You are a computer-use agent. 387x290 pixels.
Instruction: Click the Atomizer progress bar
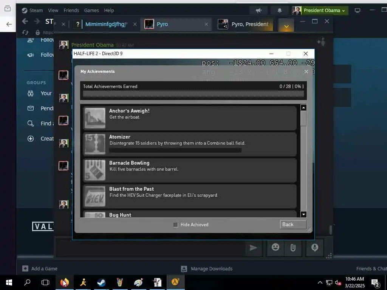[x=175, y=150]
